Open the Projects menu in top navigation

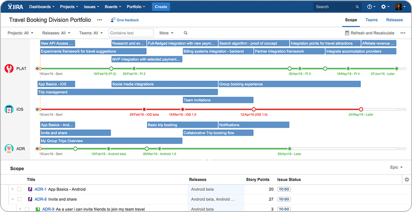(x=69, y=7)
